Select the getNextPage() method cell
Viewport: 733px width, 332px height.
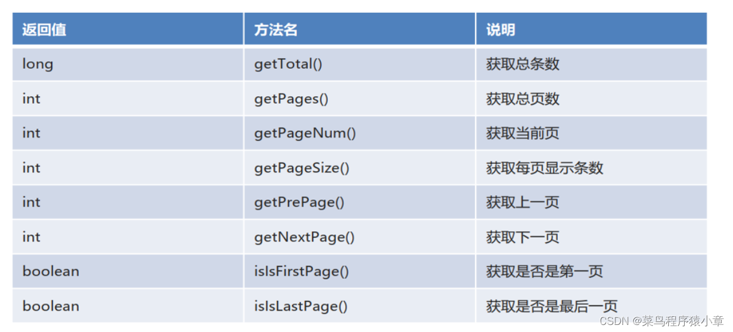(x=360, y=237)
